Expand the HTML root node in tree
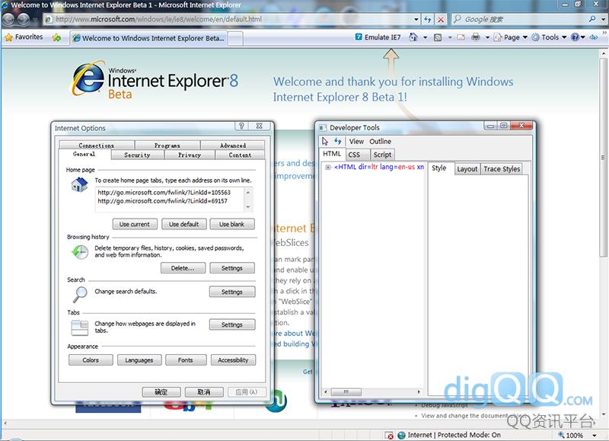 (x=328, y=168)
